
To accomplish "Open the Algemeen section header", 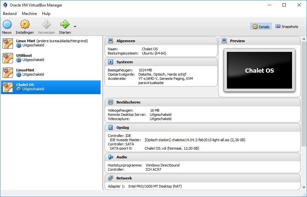I will tap(161, 41).
